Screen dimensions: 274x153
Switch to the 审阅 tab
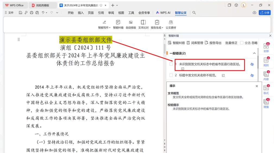point(111,13)
